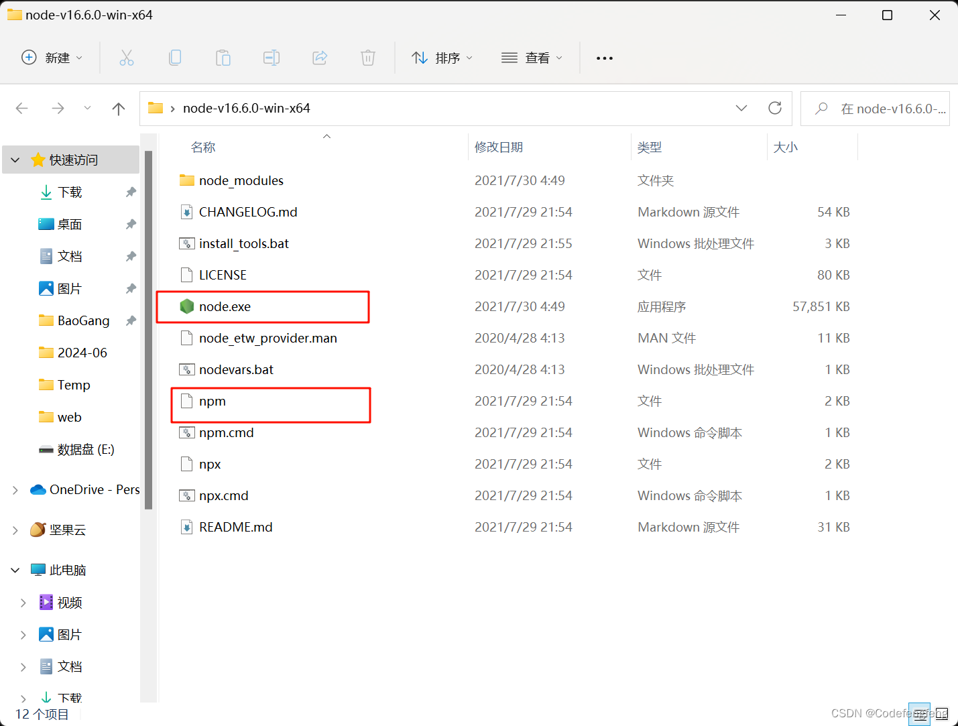Open the 排序 (Sort) dropdown

[442, 58]
